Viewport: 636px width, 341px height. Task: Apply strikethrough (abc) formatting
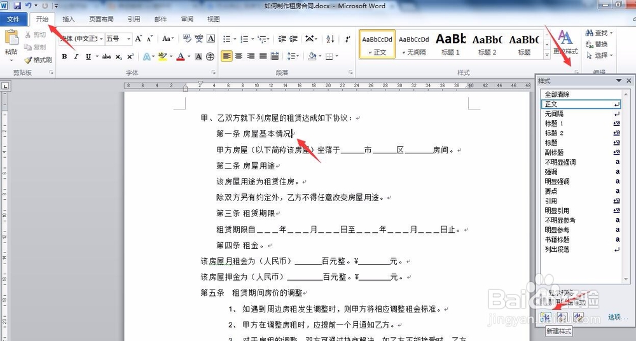pyautogui.click(x=106, y=57)
